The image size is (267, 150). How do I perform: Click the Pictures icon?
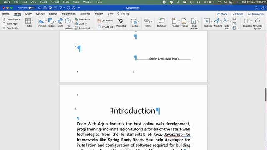[x=41, y=21]
